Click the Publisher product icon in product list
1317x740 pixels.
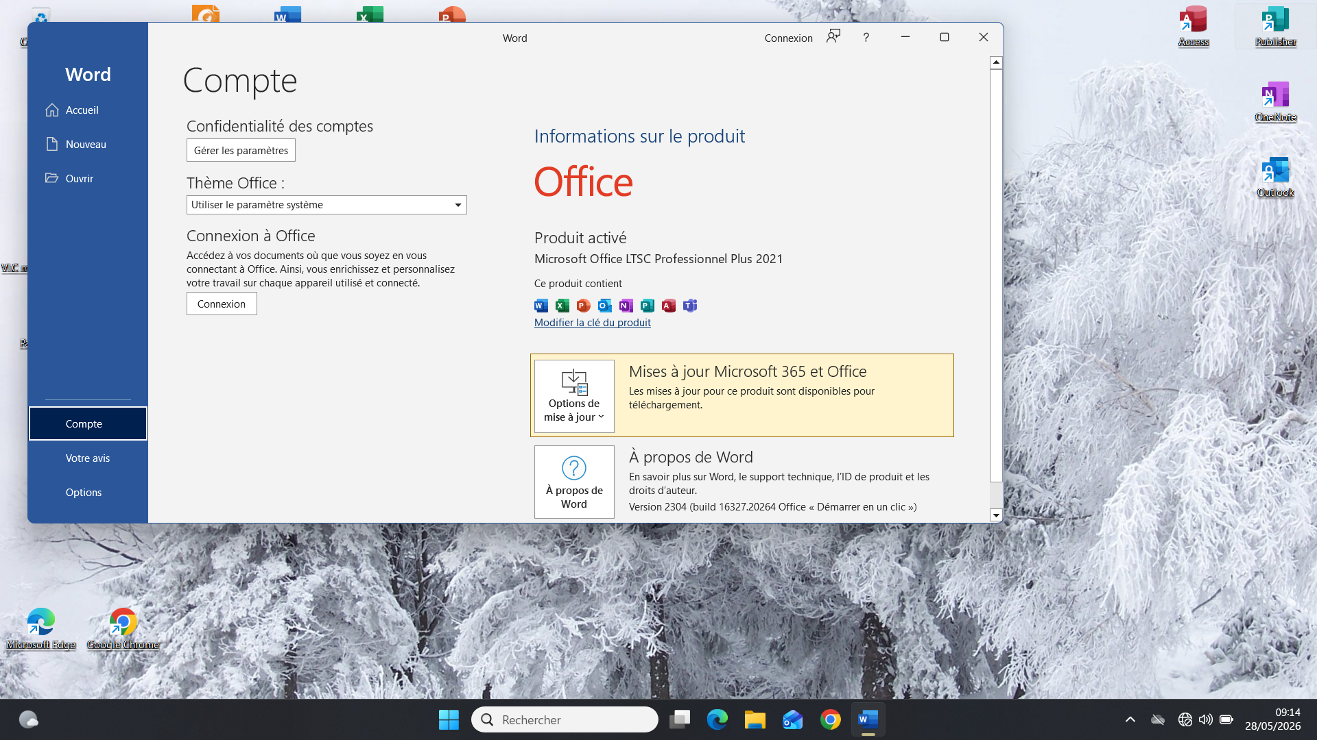[648, 306]
